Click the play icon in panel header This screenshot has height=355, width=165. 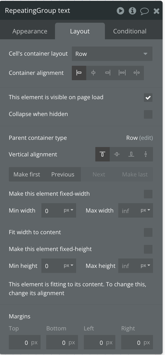pyautogui.click(x=120, y=11)
